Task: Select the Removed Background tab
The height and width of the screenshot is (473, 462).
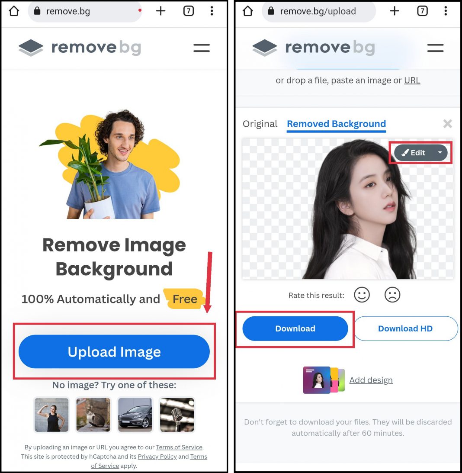Action: [x=336, y=124]
